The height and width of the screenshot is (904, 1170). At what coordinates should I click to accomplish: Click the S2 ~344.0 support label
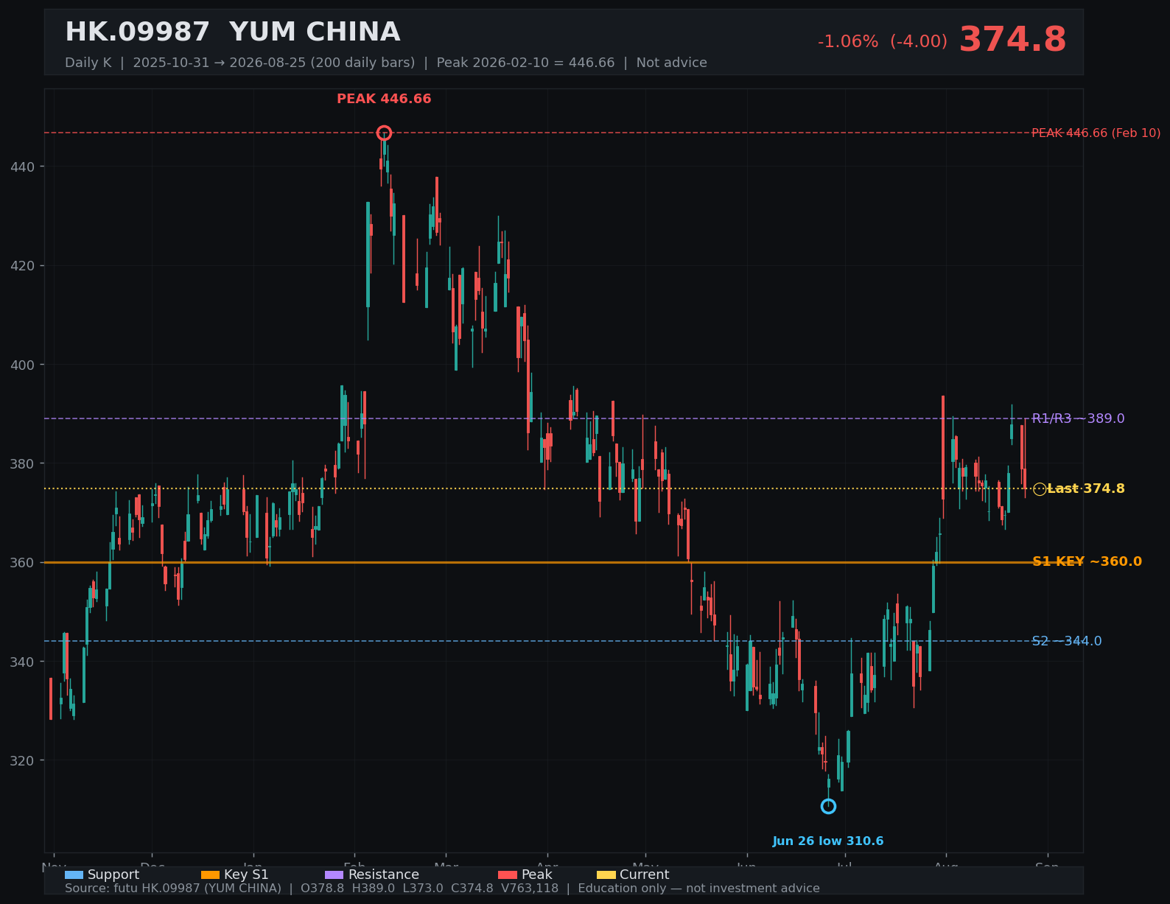click(x=1067, y=641)
